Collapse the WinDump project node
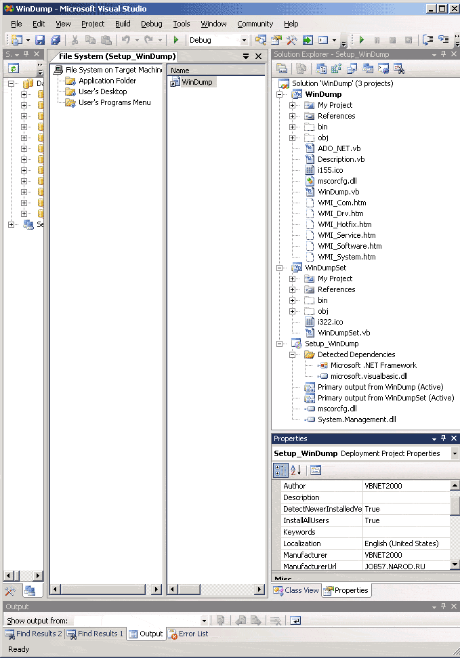This screenshot has width=460, height=658. [x=279, y=94]
